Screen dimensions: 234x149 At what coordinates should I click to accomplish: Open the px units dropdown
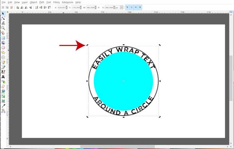pos(119,7)
